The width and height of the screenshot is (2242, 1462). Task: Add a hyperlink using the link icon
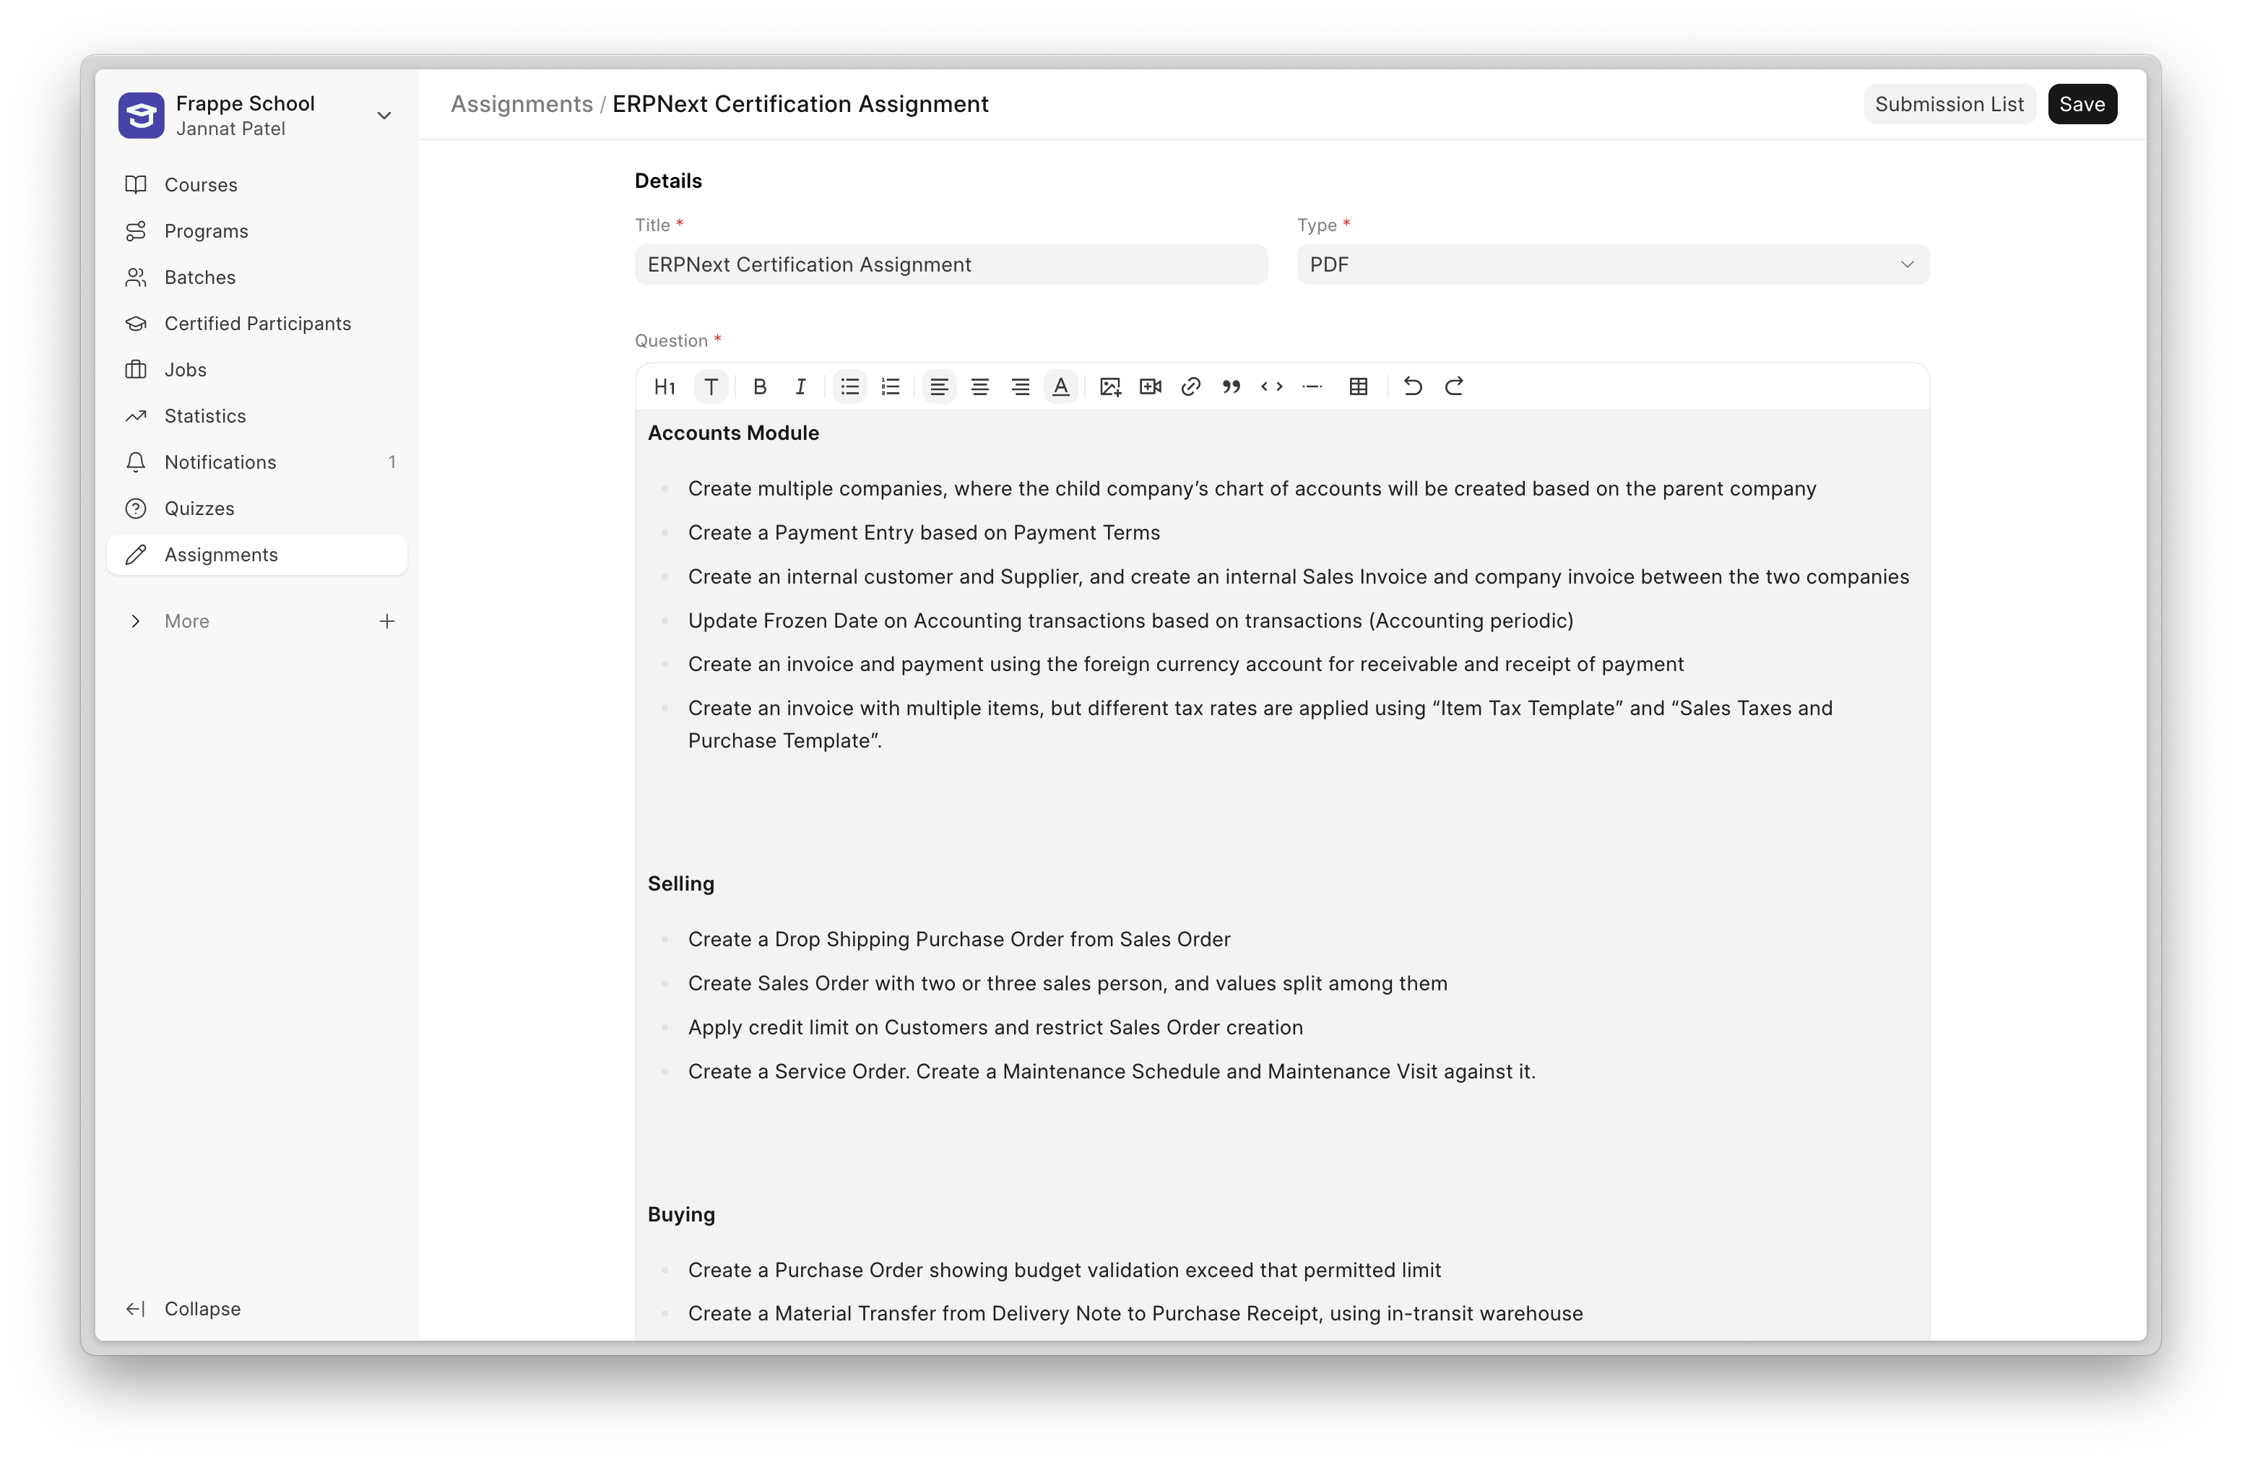1191,386
